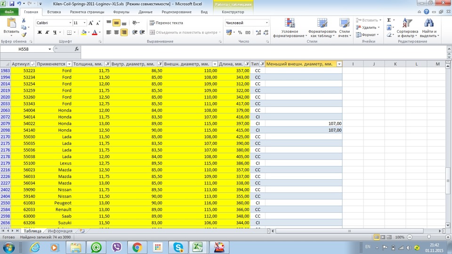Click the fill color bucket icon
452x254 pixels.
[x=84, y=32]
